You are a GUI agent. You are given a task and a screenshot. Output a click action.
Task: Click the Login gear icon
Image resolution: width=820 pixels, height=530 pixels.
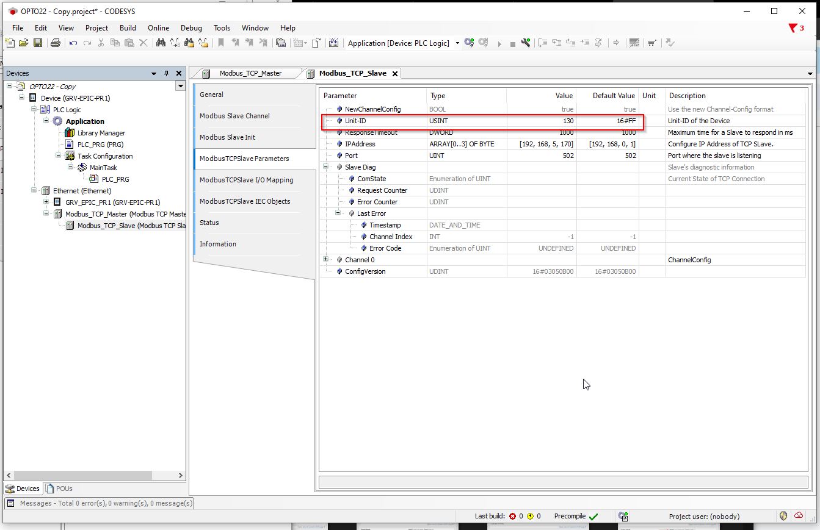point(469,43)
